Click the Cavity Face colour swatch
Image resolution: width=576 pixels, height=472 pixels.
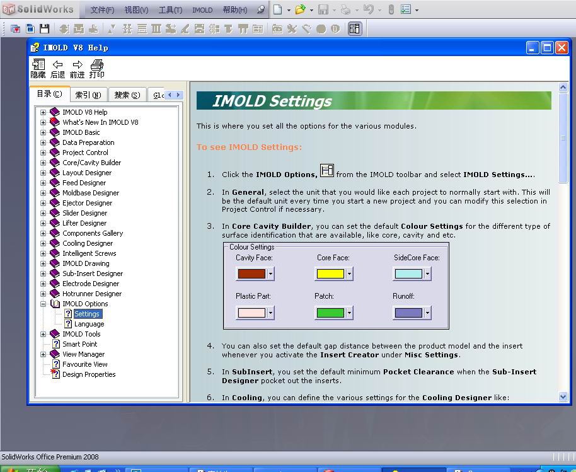pos(251,273)
